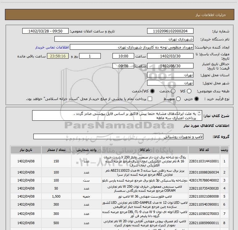
Task: Click the واحد شمارش column header
Action: (86, 150)
